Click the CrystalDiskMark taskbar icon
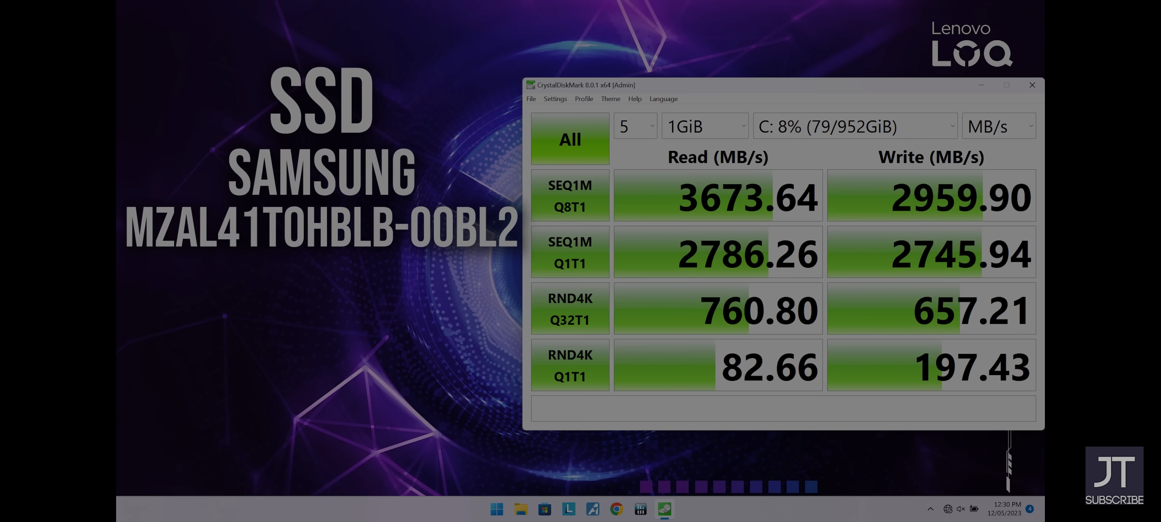Image resolution: width=1161 pixels, height=522 pixels. point(665,509)
